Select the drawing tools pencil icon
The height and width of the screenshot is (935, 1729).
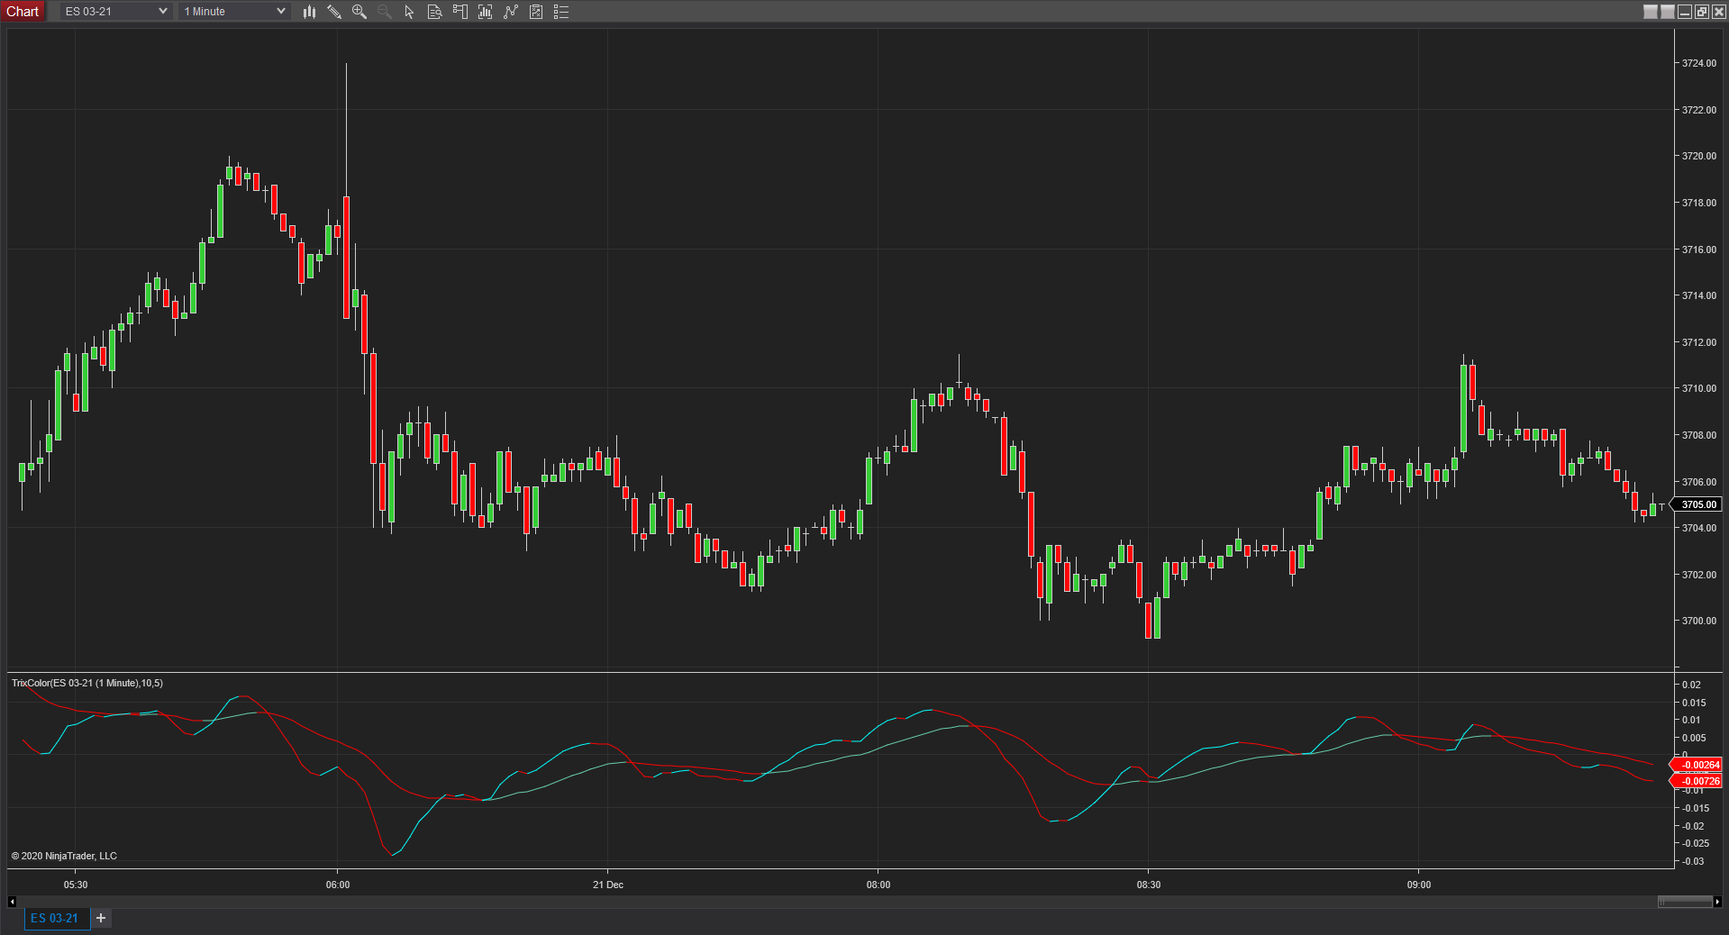tap(334, 12)
